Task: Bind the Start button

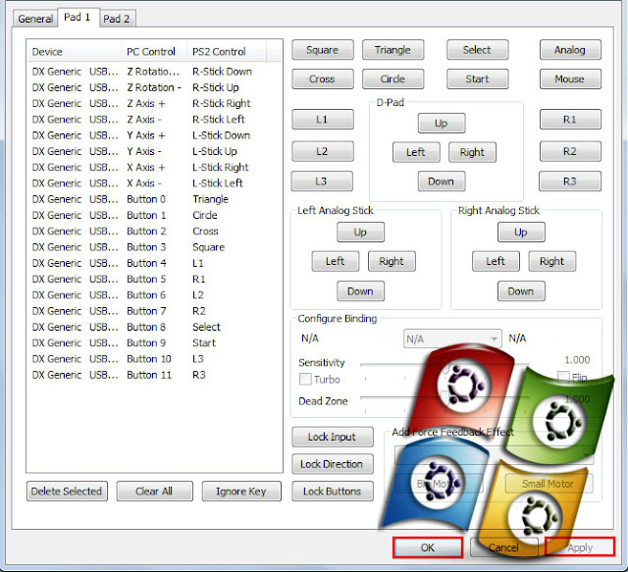Action: [478, 78]
